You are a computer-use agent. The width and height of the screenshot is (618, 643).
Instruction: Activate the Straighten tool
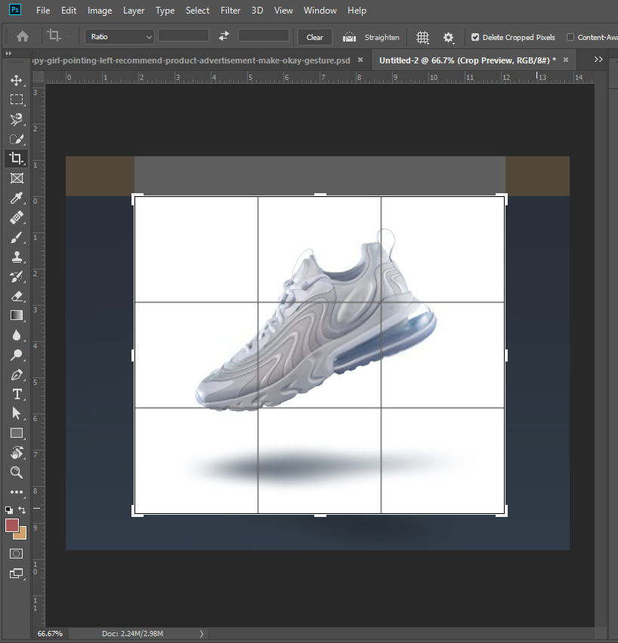371,37
